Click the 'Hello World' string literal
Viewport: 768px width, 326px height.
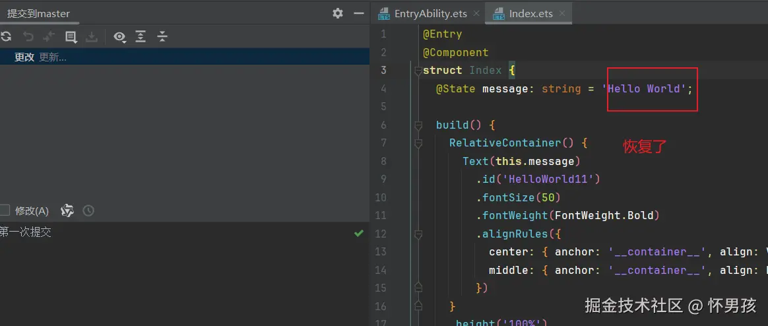pyautogui.click(x=644, y=88)
